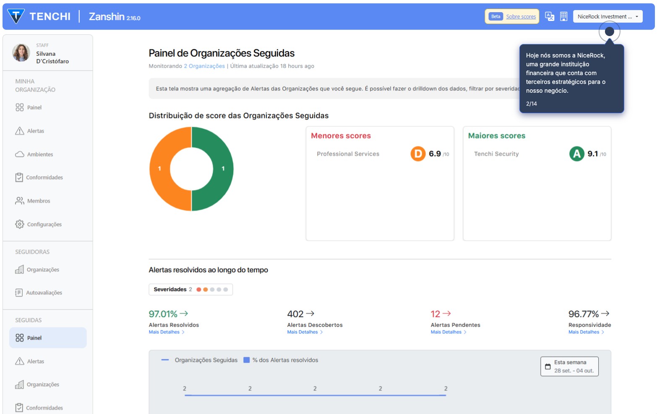Select the highlighted Painel under Seguidas
This screenshot has width=657, height=414.
[48, 338]
